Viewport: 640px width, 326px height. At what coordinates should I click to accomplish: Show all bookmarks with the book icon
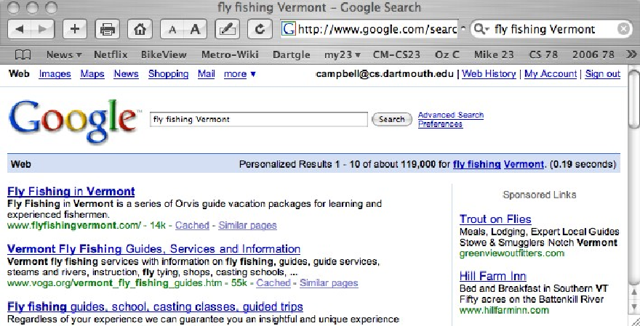coord(23,54)
